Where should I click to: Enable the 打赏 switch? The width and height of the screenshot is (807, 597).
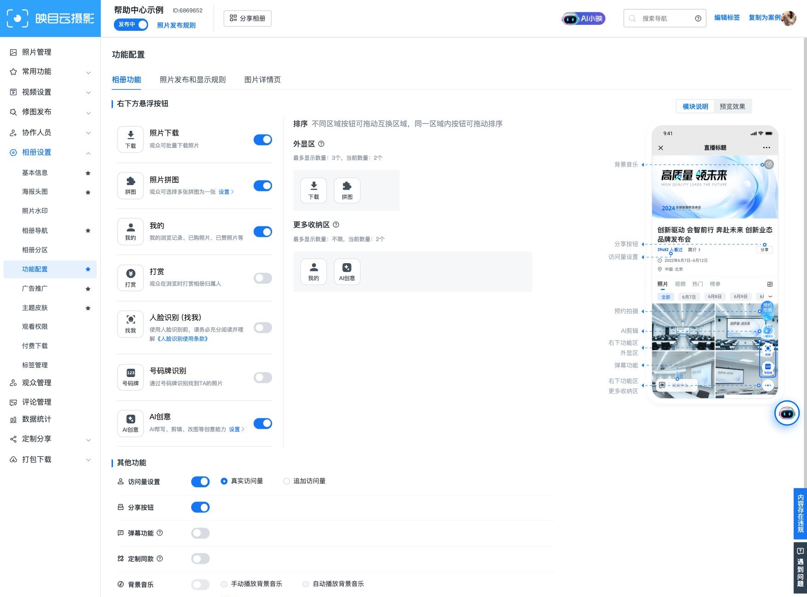coord(263,278)
